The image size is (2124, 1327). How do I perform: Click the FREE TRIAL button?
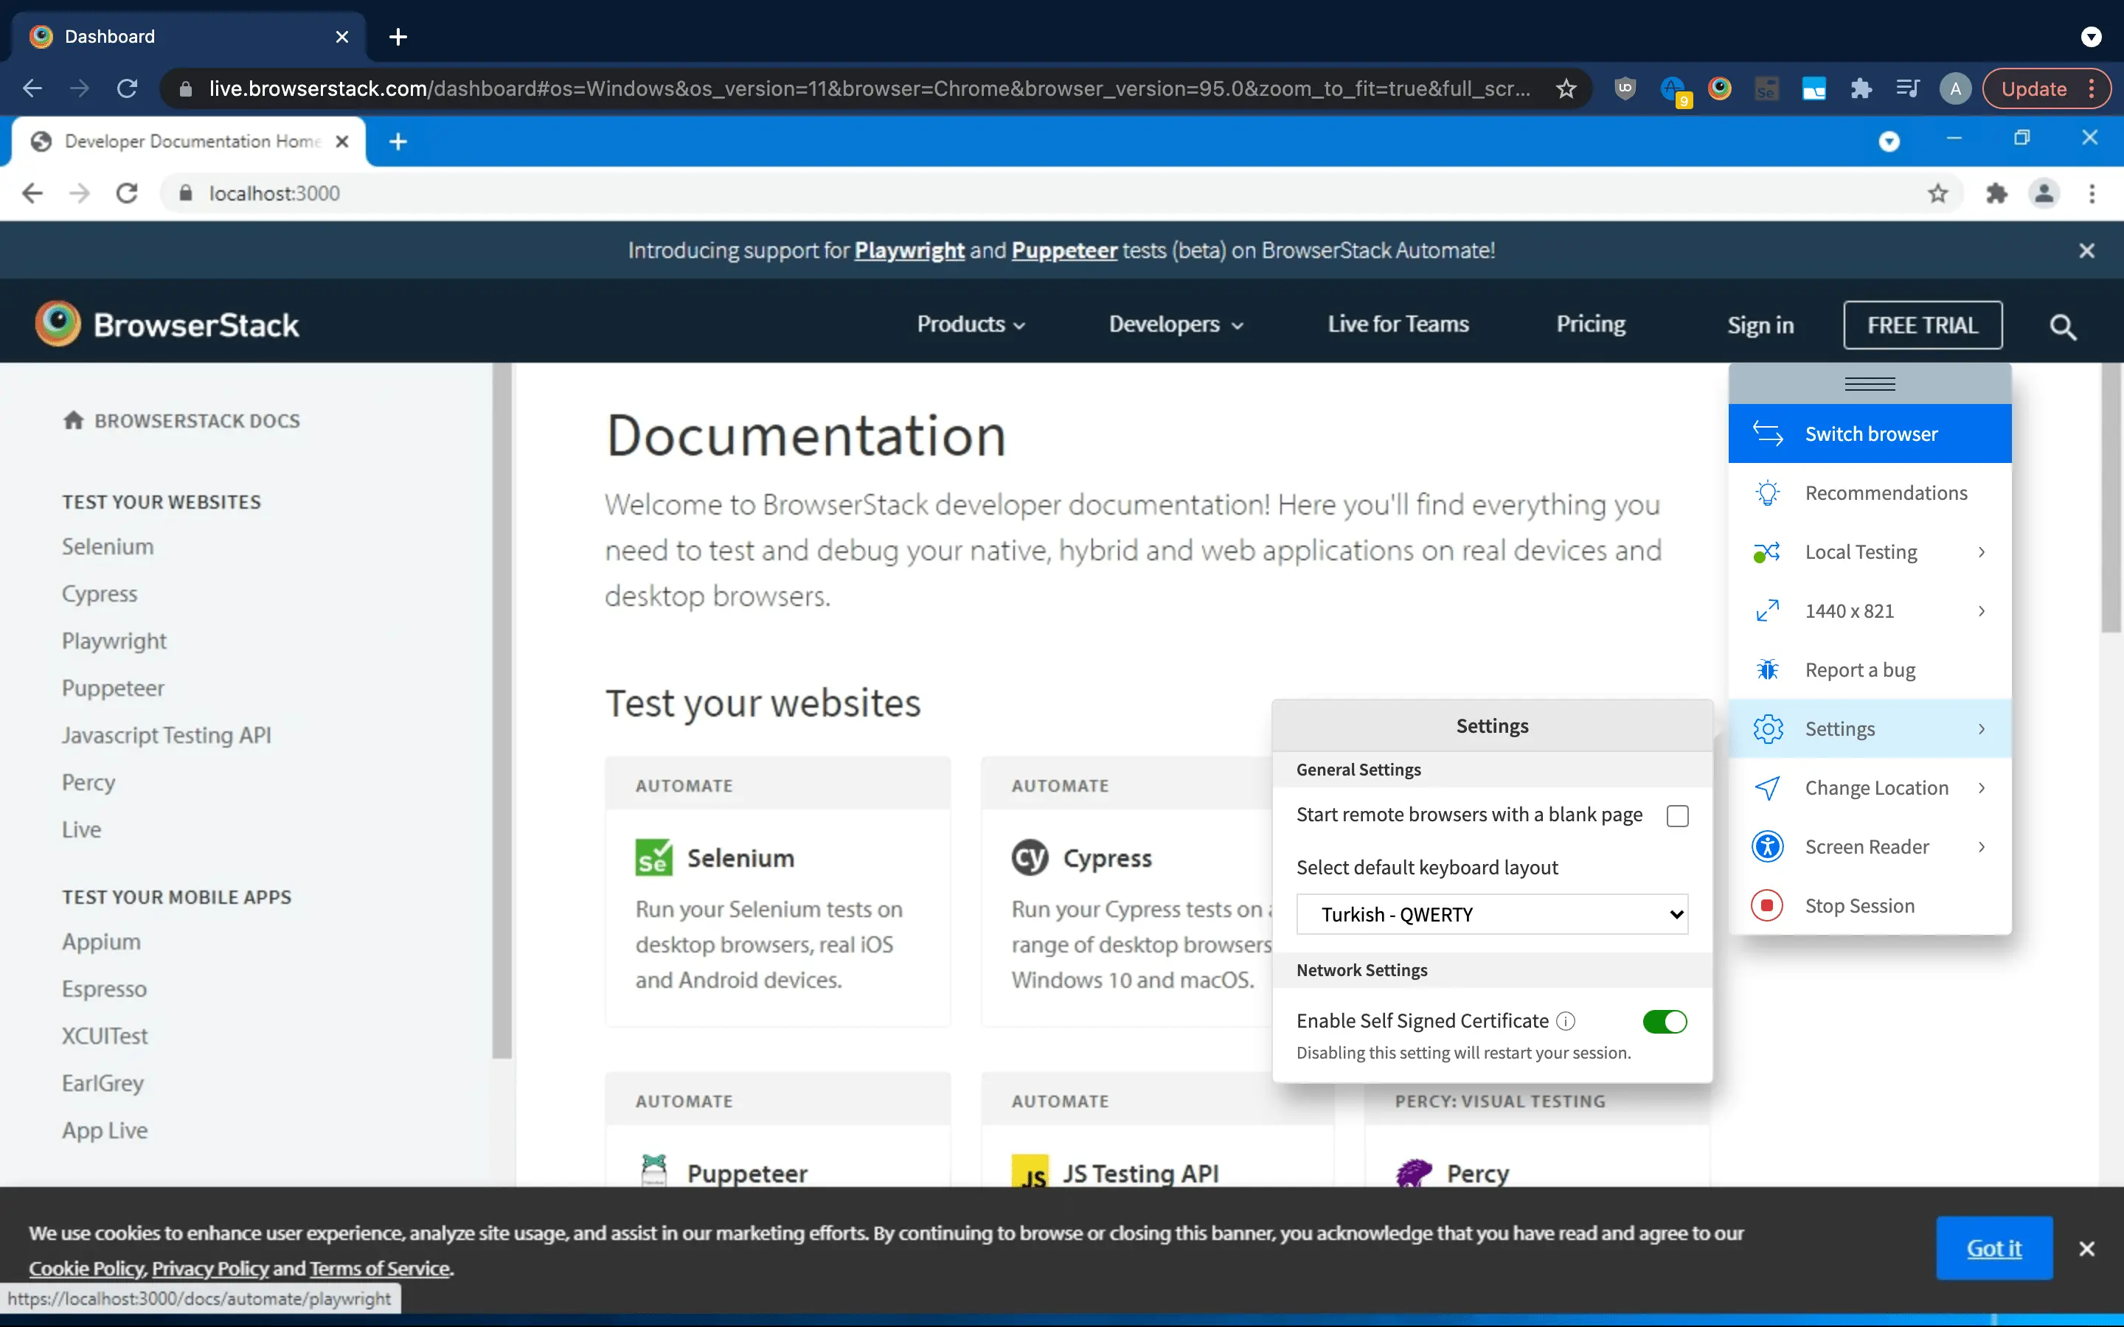(1922, 326)
